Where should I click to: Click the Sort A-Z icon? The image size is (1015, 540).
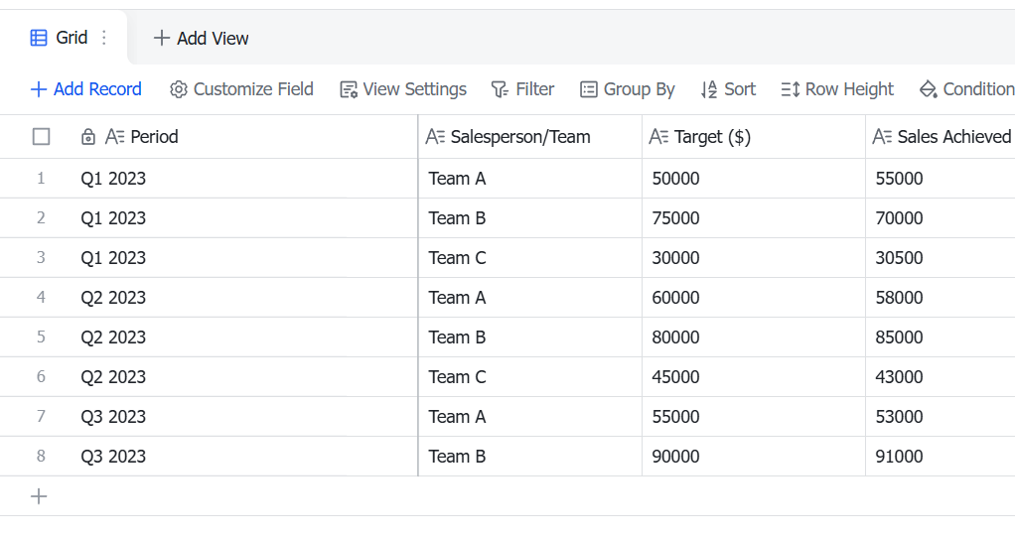709,89
